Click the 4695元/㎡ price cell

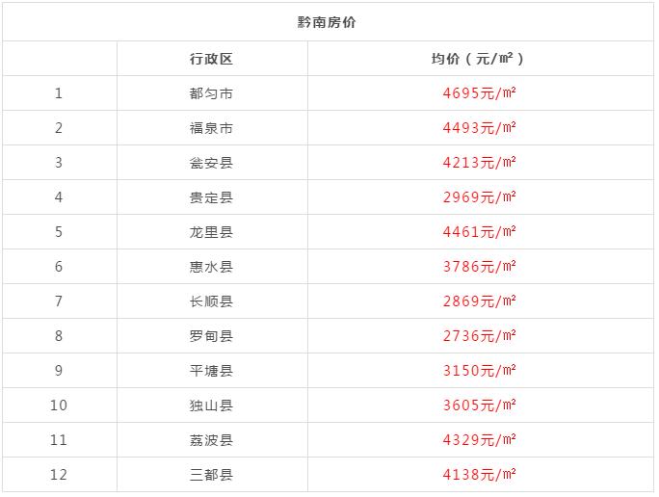(x=479, y=92)
